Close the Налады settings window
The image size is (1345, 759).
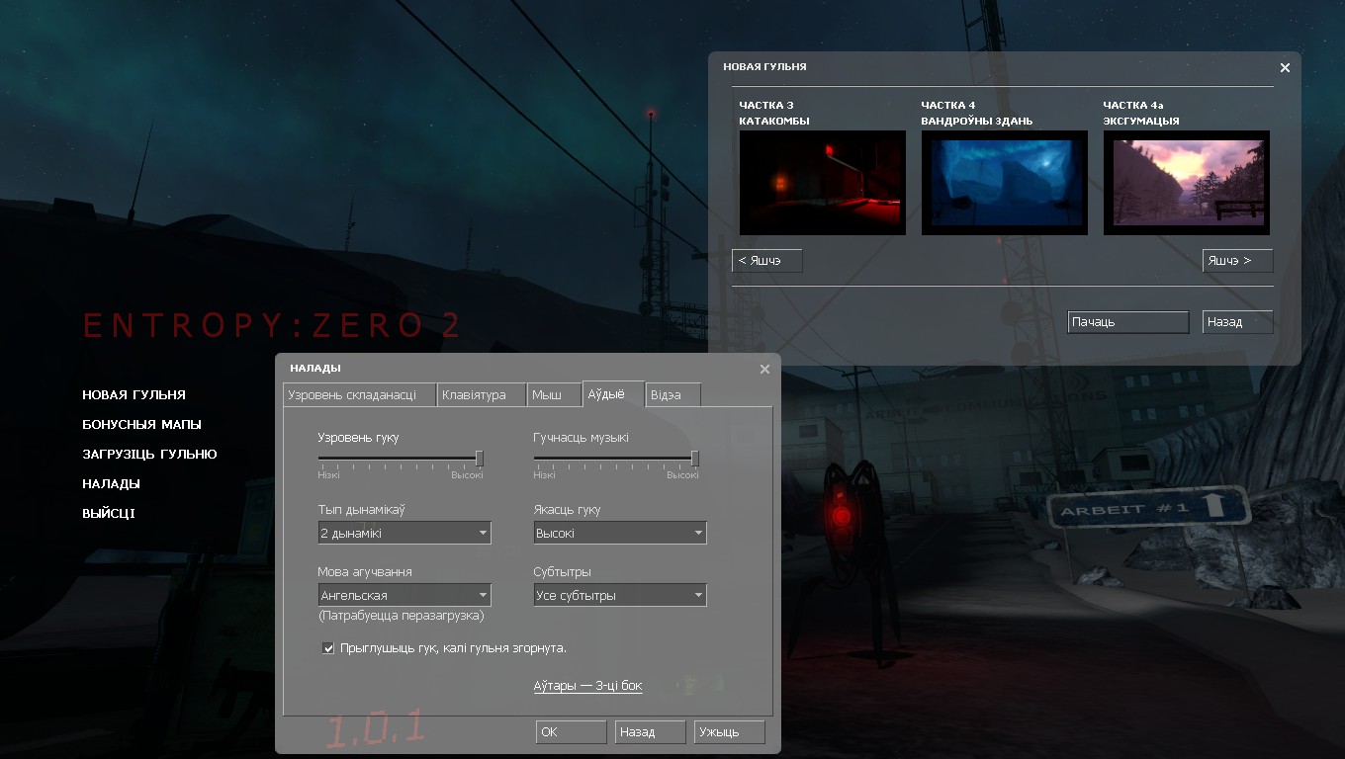(x=764, y=370)
